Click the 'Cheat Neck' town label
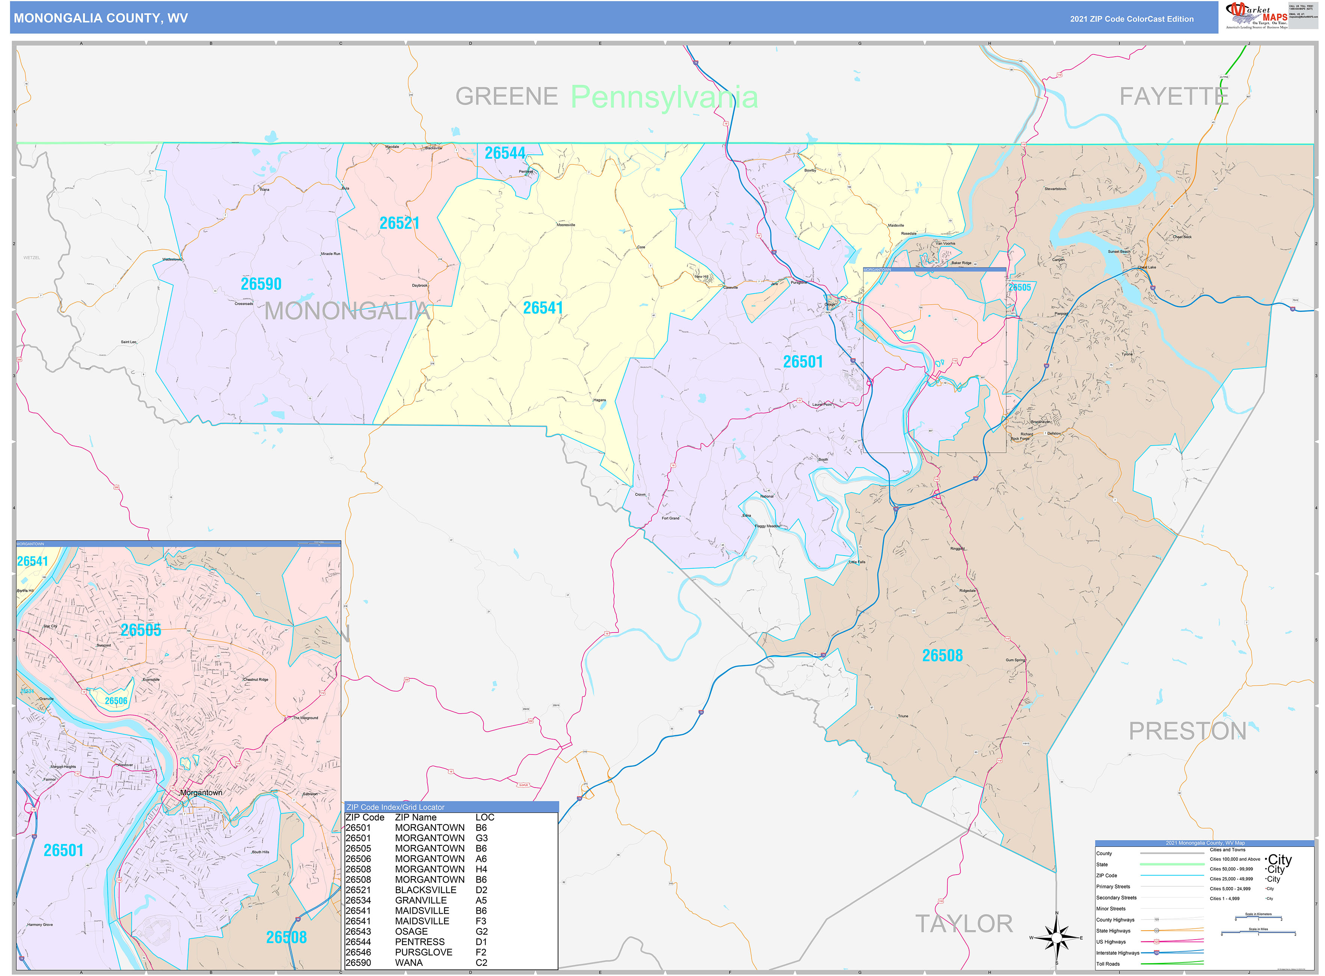 [1182, 237]
